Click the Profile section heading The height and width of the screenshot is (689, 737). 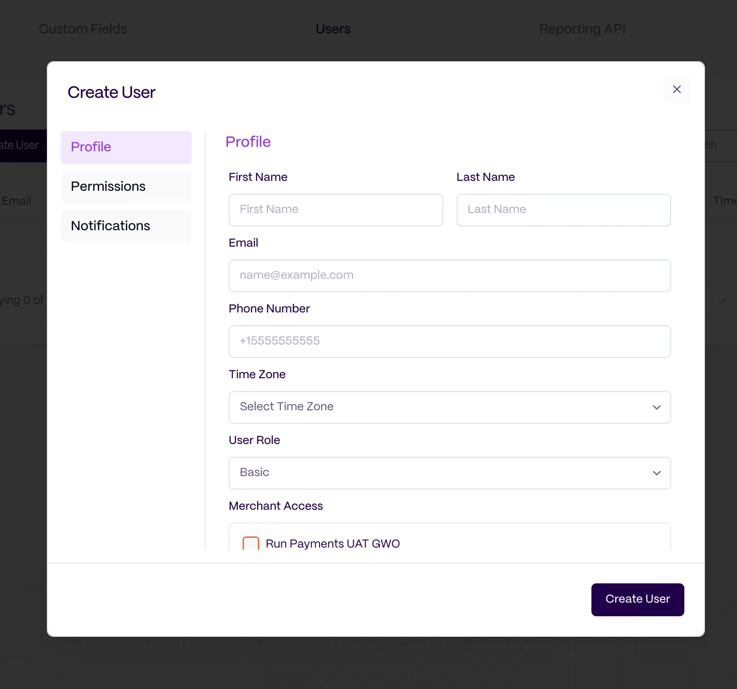(x=248, y=142)
